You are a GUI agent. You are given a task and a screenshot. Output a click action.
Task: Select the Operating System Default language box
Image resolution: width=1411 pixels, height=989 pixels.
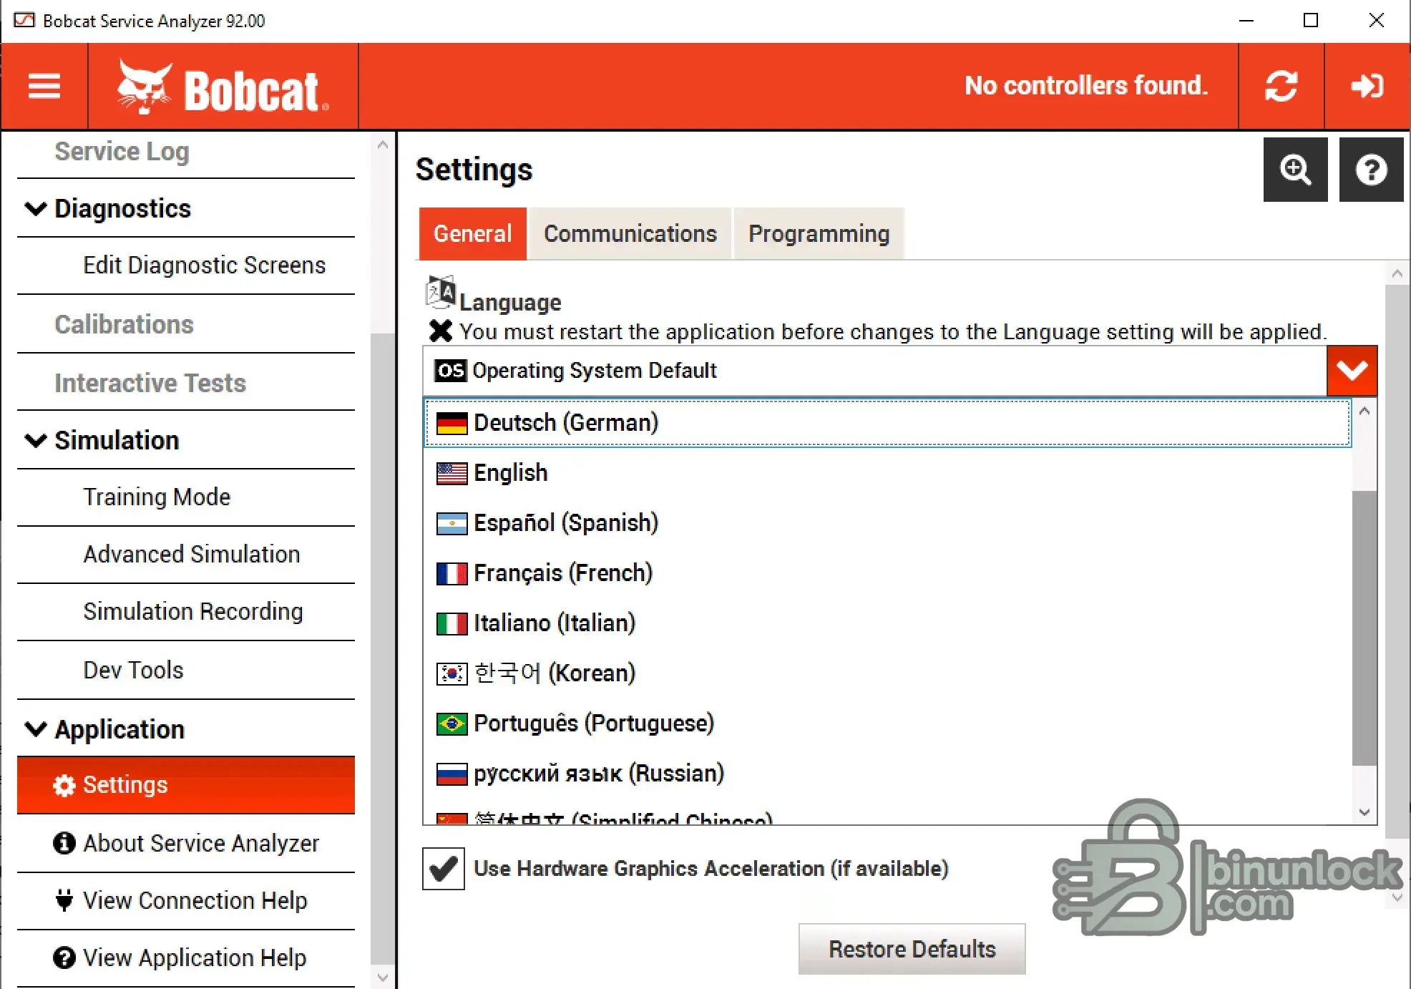[875, 371]
